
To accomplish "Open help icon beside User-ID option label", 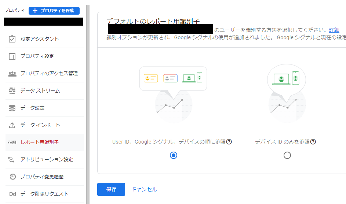I will click(229, 142).
